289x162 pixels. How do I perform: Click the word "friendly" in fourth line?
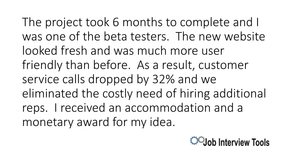coord(42,65)
